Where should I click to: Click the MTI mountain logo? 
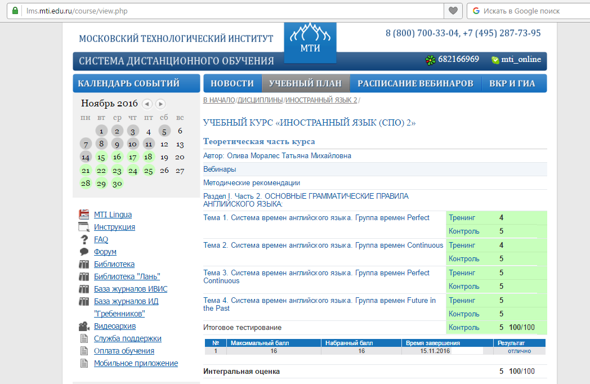click(x=310, y=42)
